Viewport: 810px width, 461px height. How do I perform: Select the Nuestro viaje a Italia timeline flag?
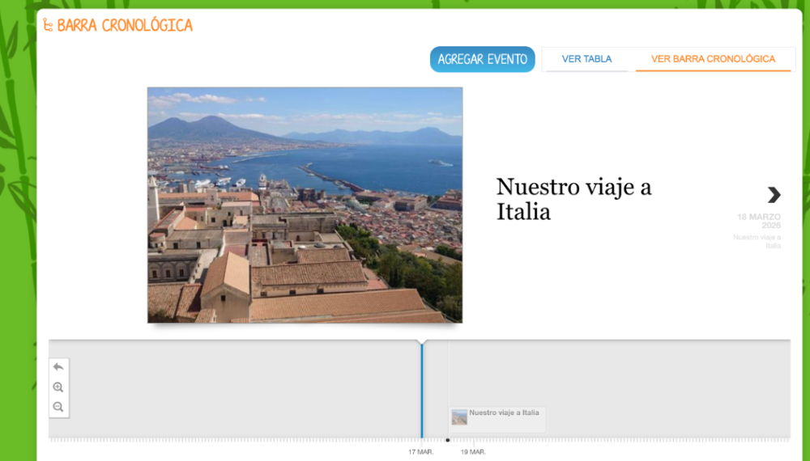click(x=504, y=413)
